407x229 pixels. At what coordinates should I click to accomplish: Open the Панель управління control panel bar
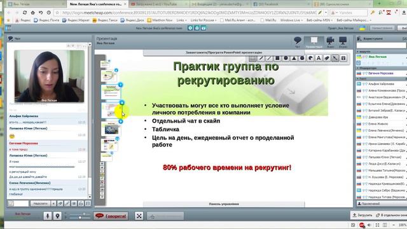click(224, 204)
